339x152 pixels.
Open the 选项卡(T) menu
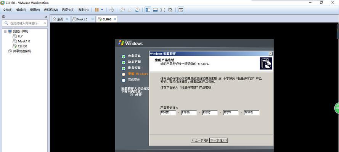pos(68,10)
